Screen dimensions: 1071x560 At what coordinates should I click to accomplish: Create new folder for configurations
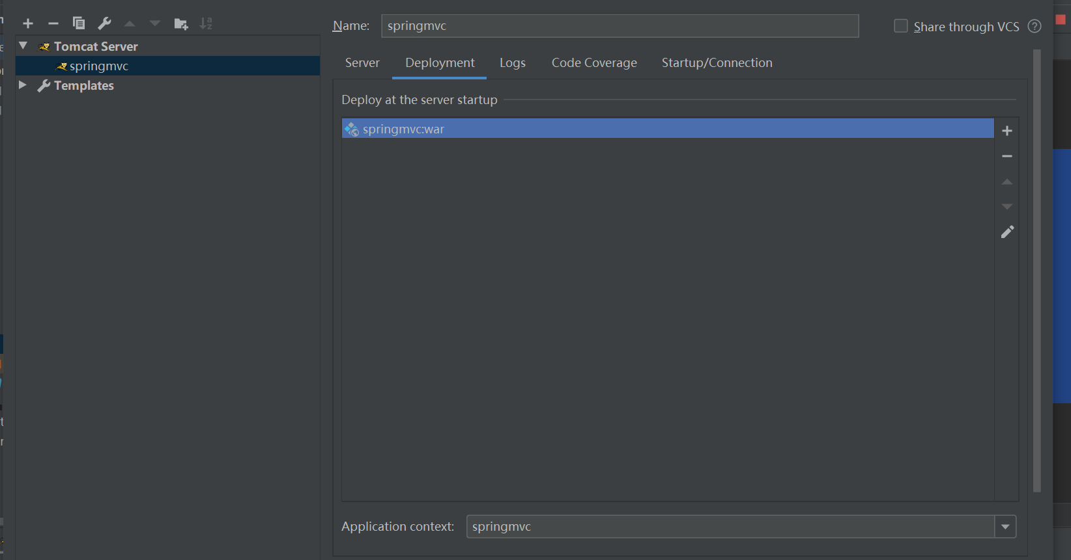pyautogui.click(x=181, y=24)
